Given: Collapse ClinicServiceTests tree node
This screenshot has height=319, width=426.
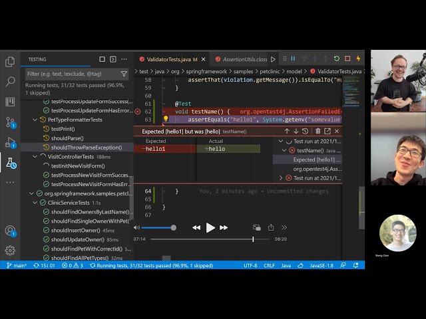Looking at the screenshot, I should click(35, 203).
